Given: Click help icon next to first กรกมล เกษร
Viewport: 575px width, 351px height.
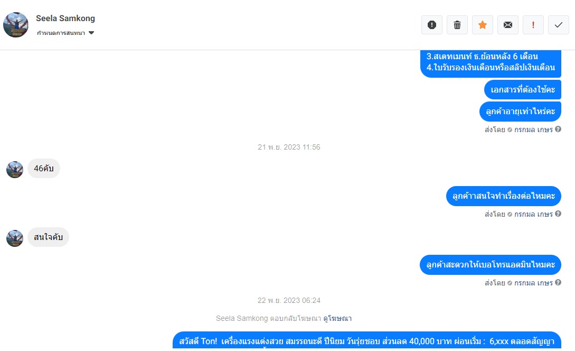Looking at the screenshot, I should (558, 129).
